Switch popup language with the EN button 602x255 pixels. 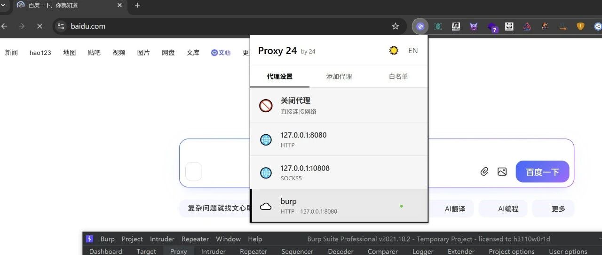[x=413, y=51]
